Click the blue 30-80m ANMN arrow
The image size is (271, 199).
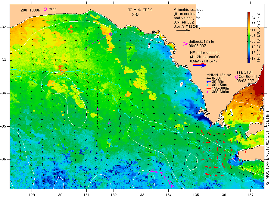tap(208, 82)
